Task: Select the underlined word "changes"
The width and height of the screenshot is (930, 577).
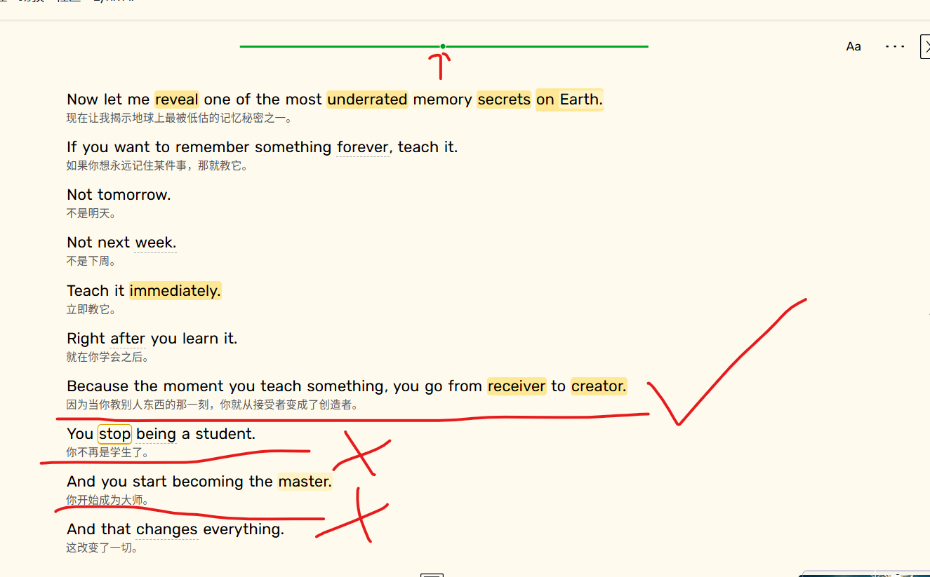Action: point(167,529)
